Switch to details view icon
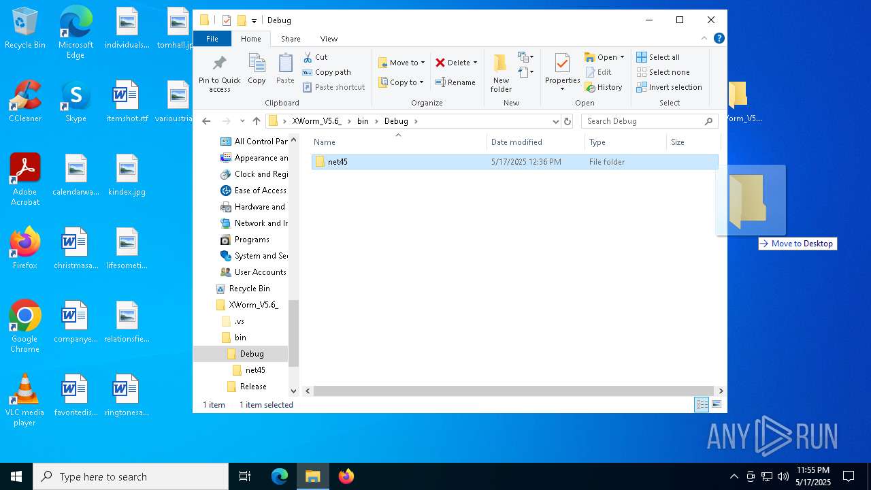Screen dimensions: 871x490 [x=702, y=404]
